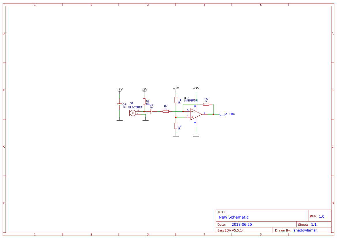Viewport: 337px width, 239px height.
Task: Select feedback resistor R6 symbol
Action: 206,104
